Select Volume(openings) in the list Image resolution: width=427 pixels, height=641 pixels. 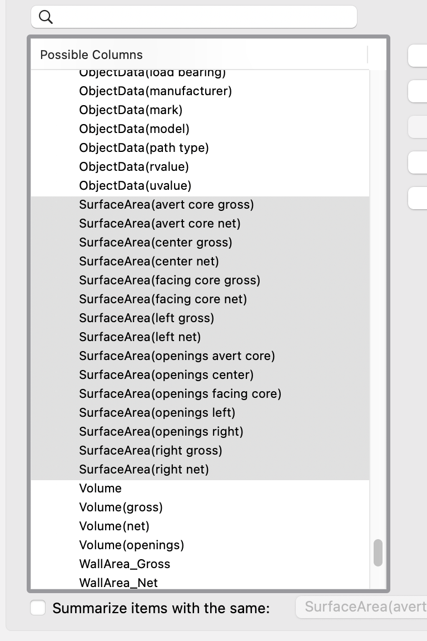click(131, 545)
